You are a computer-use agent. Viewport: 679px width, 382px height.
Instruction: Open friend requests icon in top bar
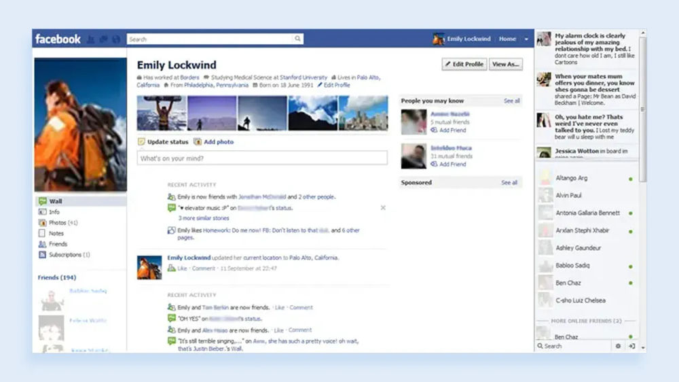tap(91, 39)
